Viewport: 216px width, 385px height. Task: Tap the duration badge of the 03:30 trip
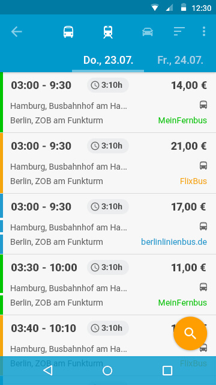pos(108,267)
